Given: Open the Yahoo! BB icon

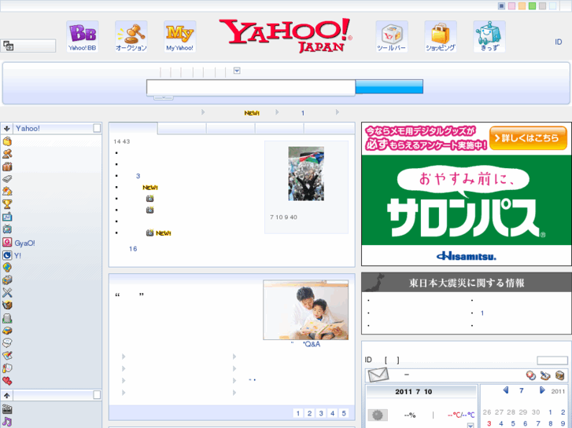Looking at the screenshot, I should (x=83, y=36).
